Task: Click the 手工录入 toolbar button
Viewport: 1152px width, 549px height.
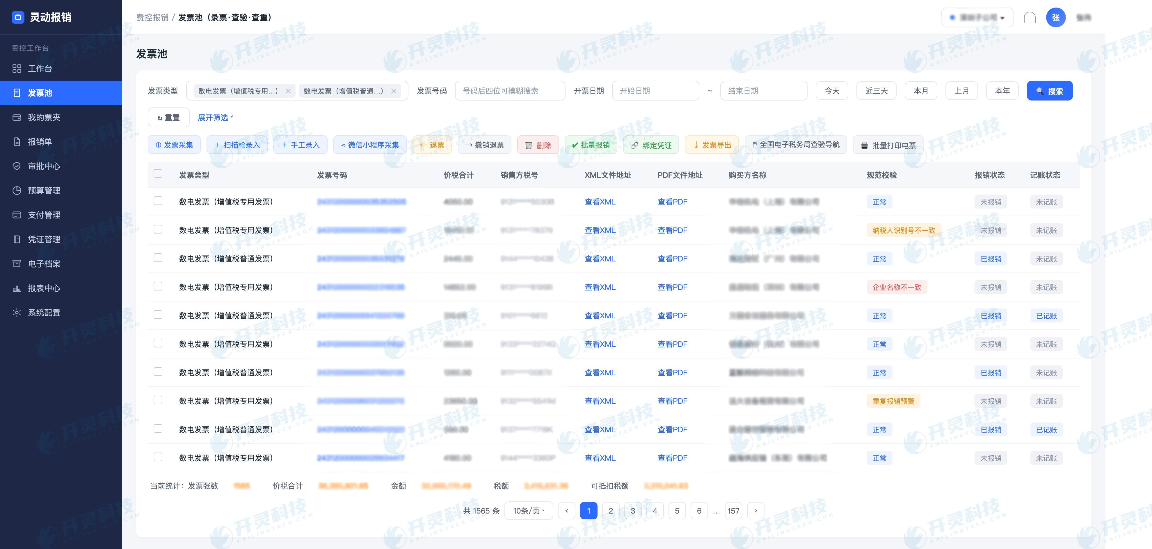Action: [301, 145]
